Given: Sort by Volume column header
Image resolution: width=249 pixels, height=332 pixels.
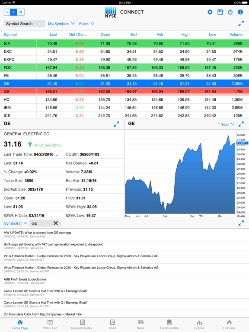Looking at the screenshot, I should (236, 35).
